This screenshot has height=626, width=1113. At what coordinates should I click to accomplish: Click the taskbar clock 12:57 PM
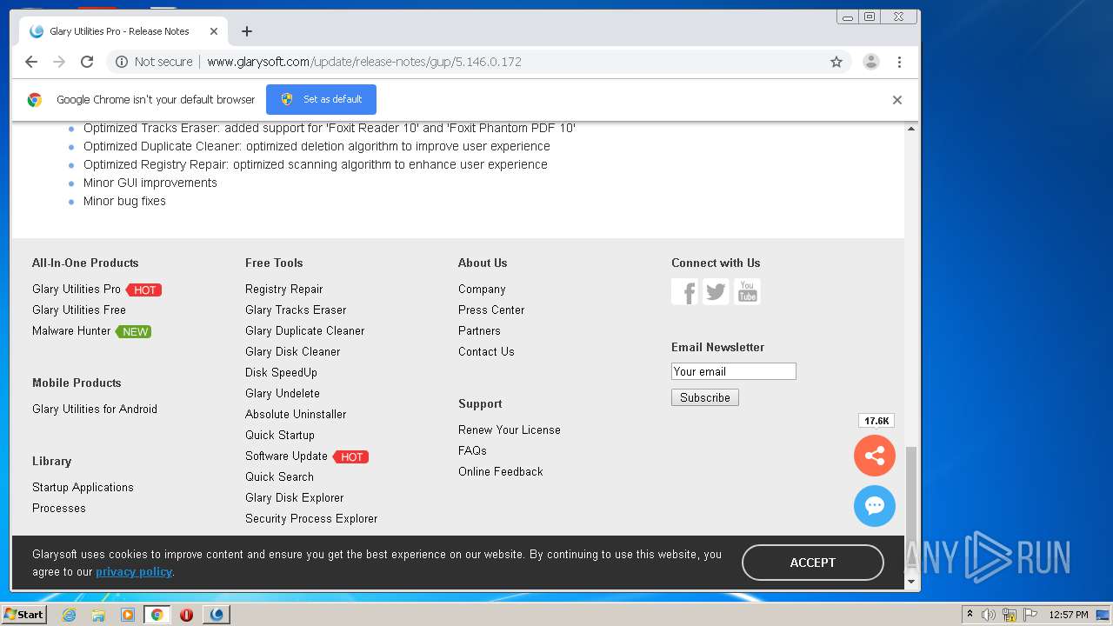tap(1068, 615)
